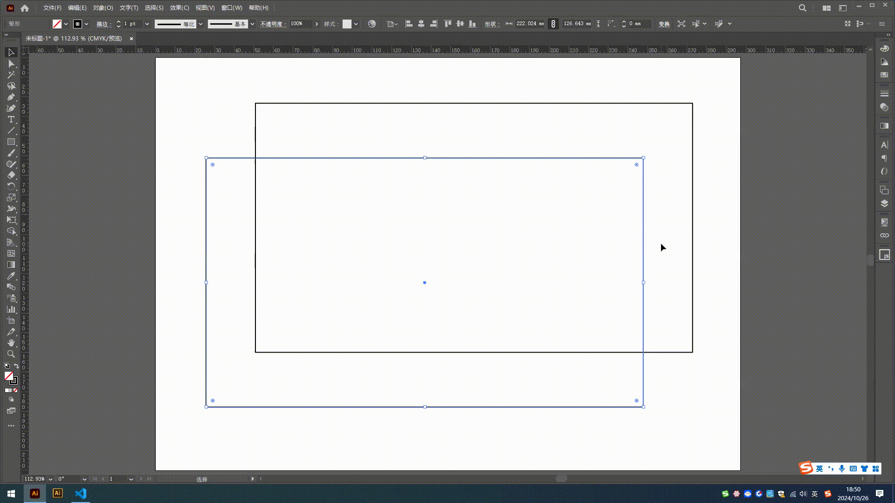Expand the stroke color dropdown
The image size is (895, 503).
pos(86,24)
